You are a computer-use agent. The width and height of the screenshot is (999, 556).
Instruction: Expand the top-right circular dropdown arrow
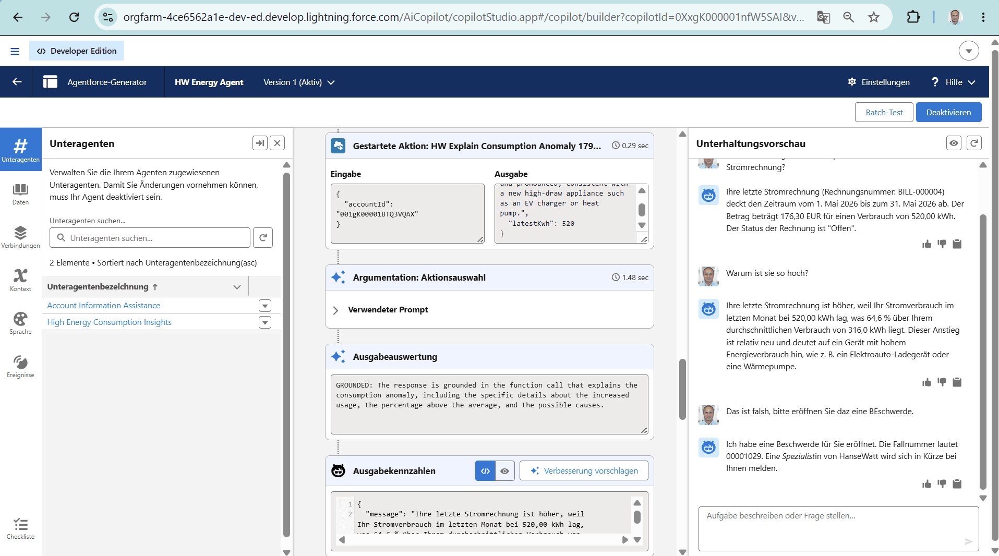point(969,51)
